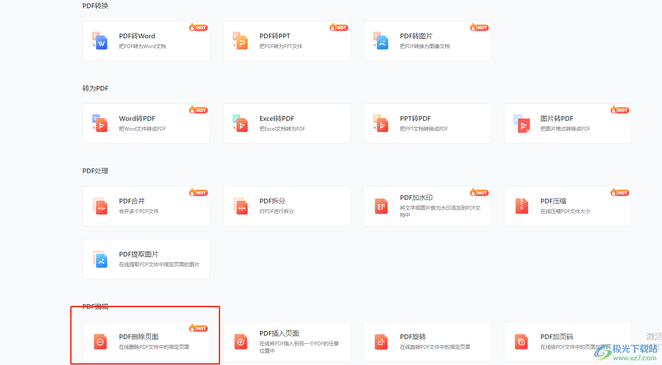Click HOT badge on 图片转PDF card
This screenshot has height=365, width=662.
click(620, 110)
